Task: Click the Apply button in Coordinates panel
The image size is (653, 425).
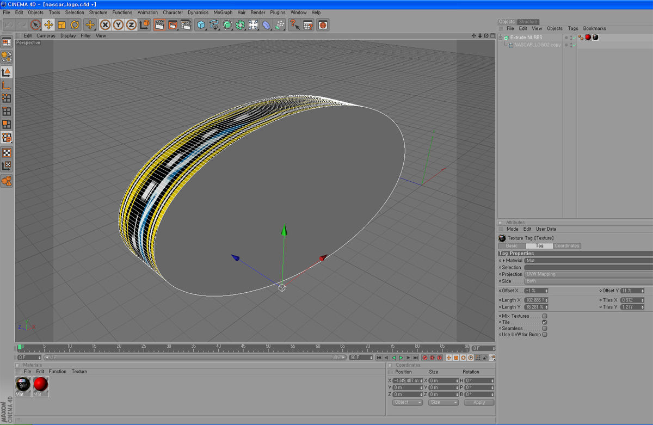Action: point(479,403)
